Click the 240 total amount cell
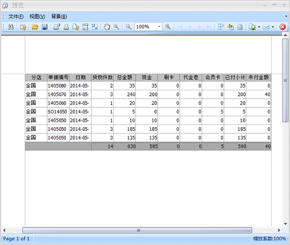290x245 pixels. [x=125, y=94]
